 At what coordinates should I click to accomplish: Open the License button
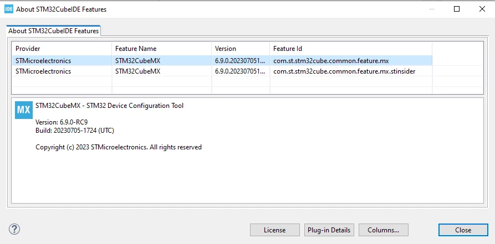pyautogui.click(x=274, y=230)
